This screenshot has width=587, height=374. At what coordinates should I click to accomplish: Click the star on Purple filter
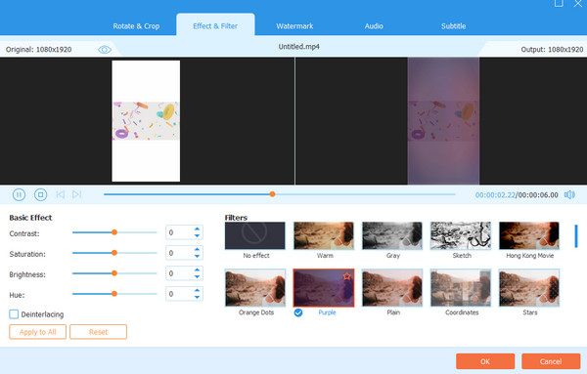coord(346,276)
